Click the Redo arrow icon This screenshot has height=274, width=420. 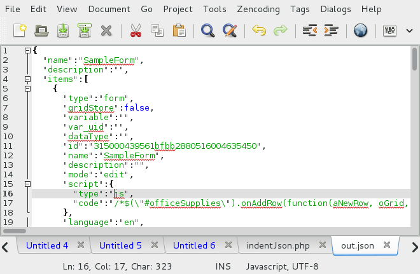click(280, 30)
